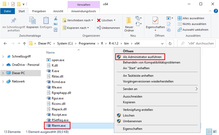This screenshot has width=219, height=135.
Task: Expand the Löschen dropdown arrow
Action: pos(115,20)
